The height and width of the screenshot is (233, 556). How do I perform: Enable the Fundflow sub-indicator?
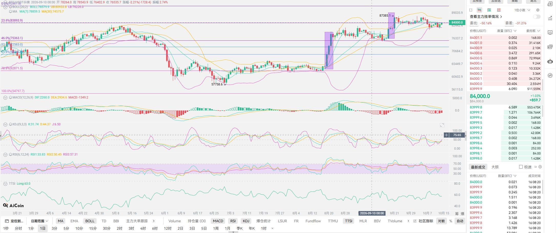tap(313, 221)
